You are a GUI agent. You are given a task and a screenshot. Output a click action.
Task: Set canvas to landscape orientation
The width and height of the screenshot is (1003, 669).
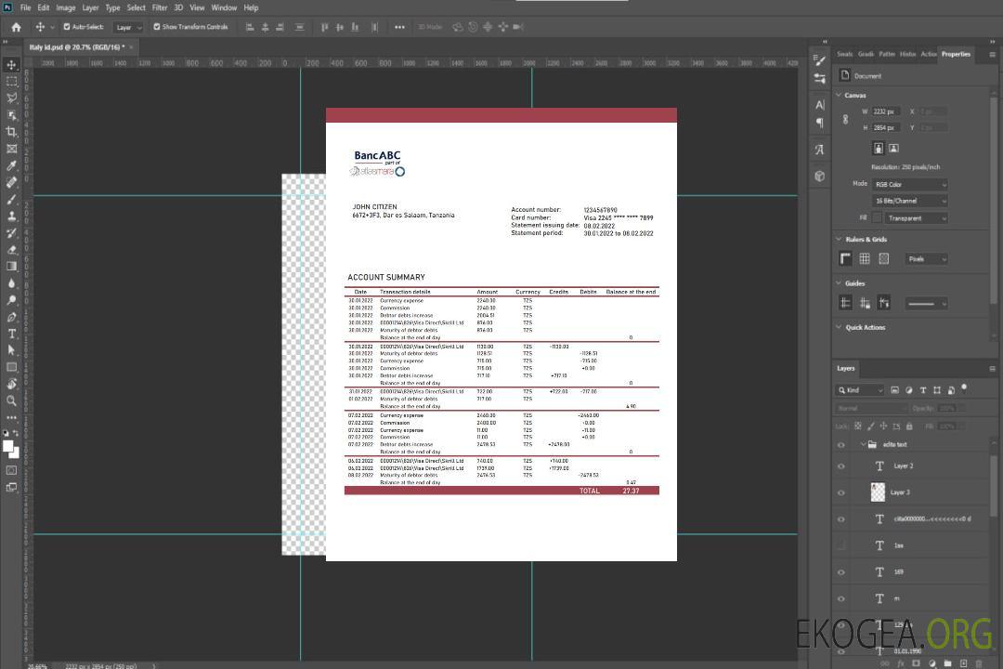point(893,148)
